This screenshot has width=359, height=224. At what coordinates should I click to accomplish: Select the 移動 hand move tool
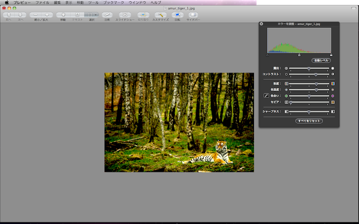[x=63, y=15]
